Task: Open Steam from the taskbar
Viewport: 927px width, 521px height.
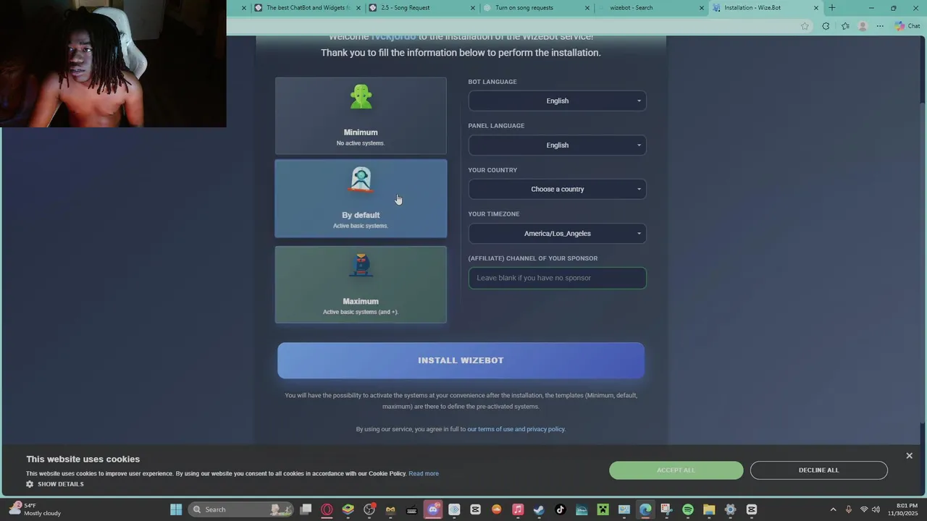Action: coord(539,509)
